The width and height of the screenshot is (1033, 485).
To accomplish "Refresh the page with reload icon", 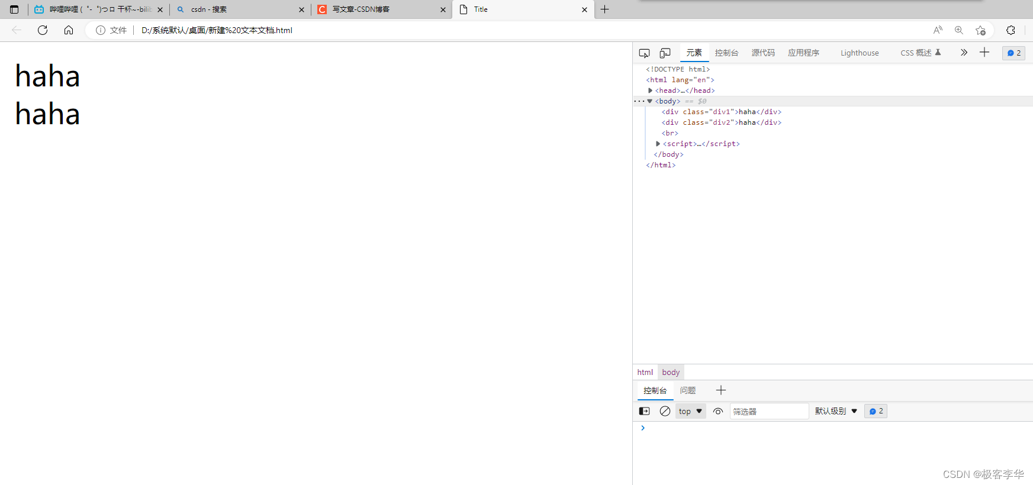I will click(43, 30).
